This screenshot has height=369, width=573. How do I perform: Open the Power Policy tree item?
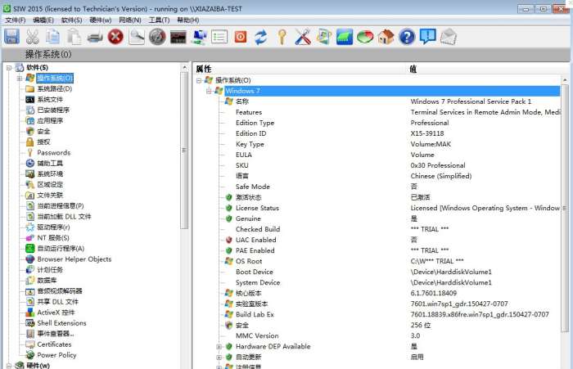56,355
